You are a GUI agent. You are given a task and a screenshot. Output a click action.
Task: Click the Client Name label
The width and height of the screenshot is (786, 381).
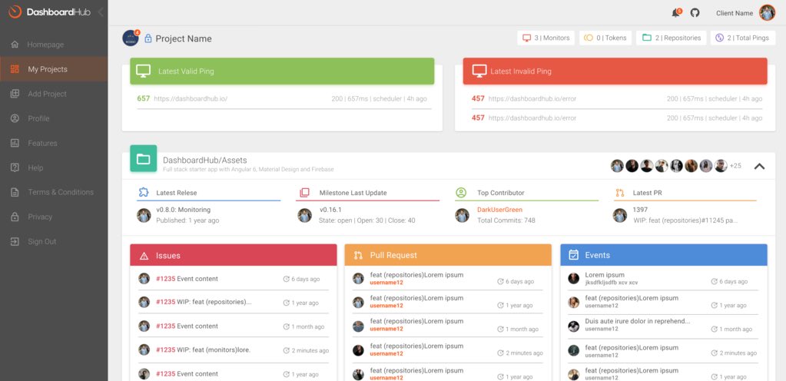coord(735,14)
